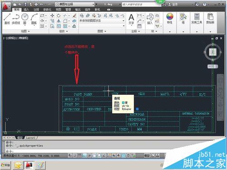227x170 pixels.
Task: Click the Explode tool icon
Action: tap(74, 21)
